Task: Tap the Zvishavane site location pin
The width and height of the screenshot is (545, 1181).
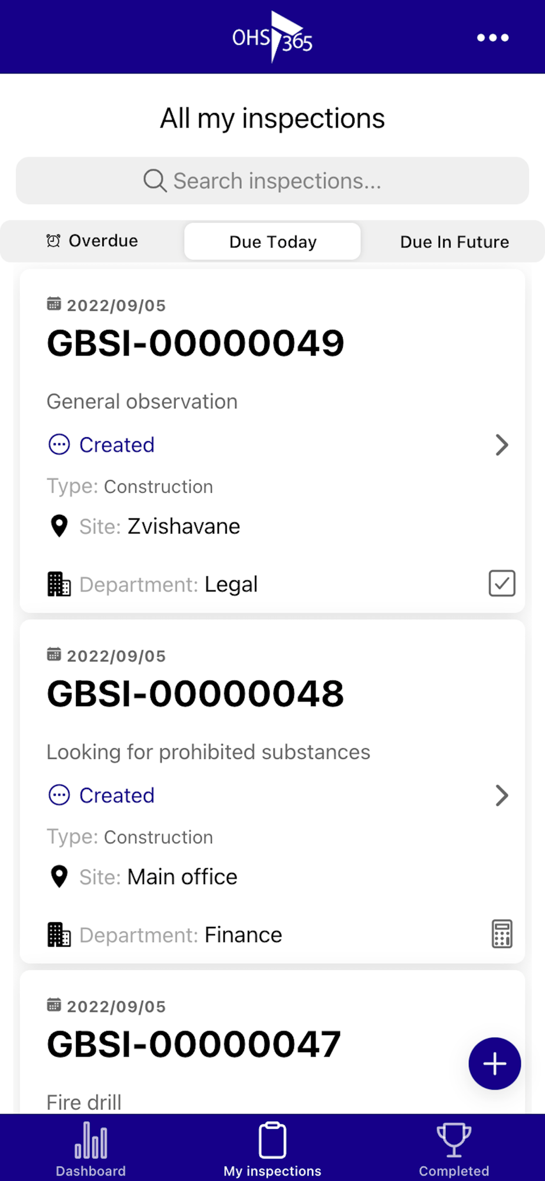Action: (x=59, y=526)
